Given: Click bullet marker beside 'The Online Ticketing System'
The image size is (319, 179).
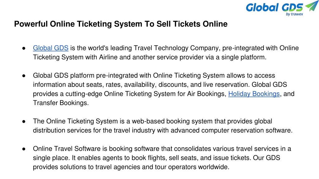Looking at the screenshot, I should tap(24, 122).
